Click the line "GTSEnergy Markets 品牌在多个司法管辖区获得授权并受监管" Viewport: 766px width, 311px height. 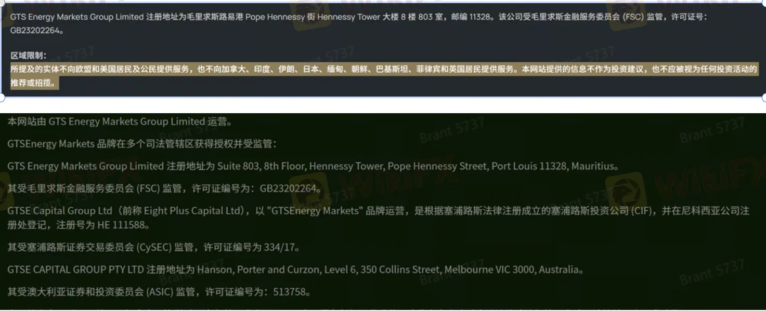tap(142, 144)
